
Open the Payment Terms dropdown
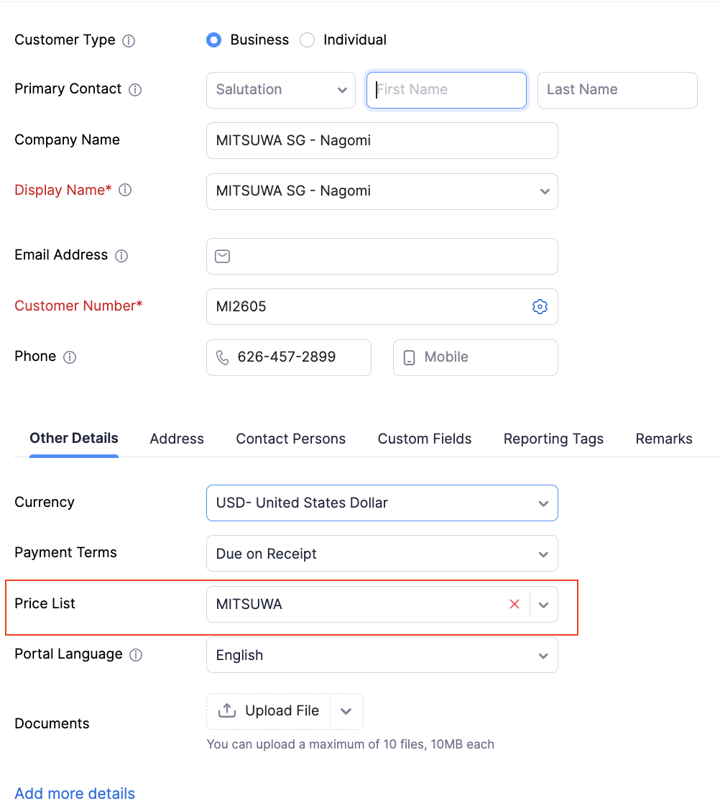(382, 554)
